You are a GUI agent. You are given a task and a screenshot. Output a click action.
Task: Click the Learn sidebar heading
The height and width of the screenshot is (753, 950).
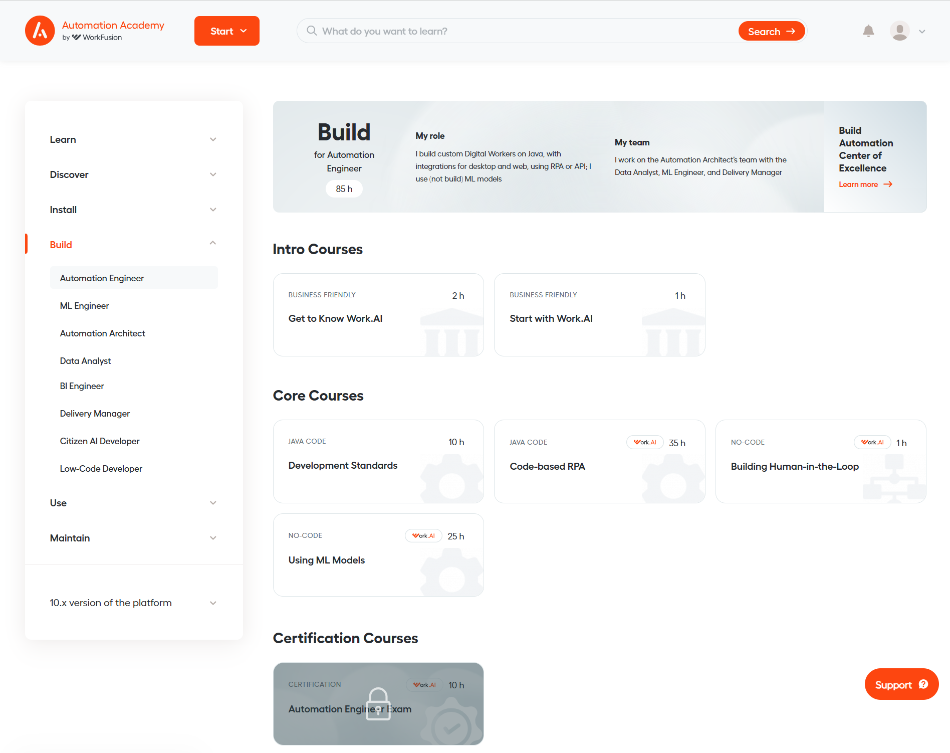[x=63, y=139]
